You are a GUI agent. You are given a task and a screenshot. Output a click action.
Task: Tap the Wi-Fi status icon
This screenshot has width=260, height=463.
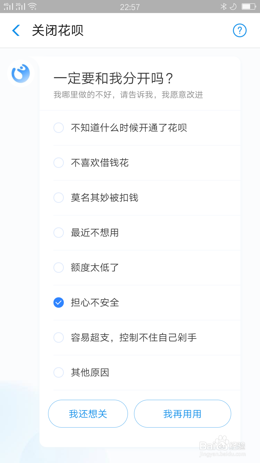(x=32, y=7)
